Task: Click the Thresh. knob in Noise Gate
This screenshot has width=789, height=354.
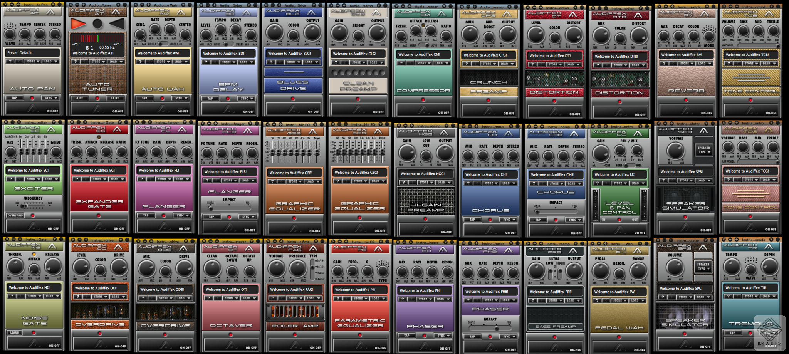Action: pyautogui.click(x=15, y=267)
